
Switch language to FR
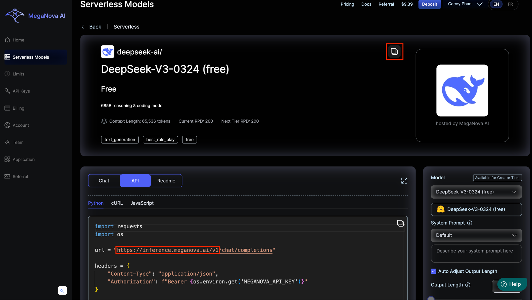(510, 4)
